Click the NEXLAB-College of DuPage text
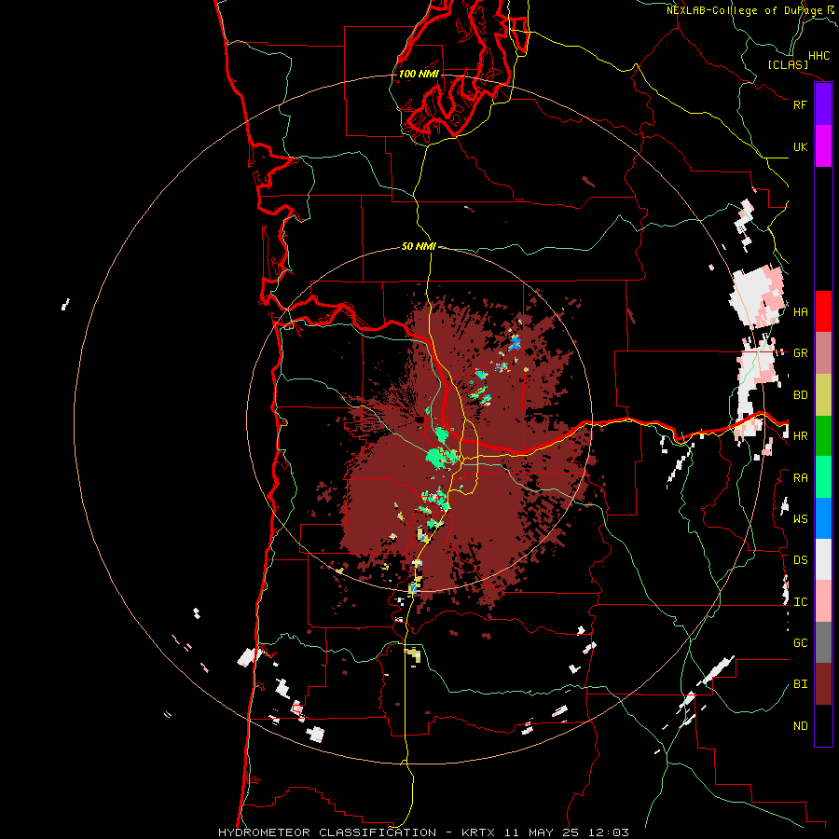Screen dimensions: 839x839 [745, 10]
